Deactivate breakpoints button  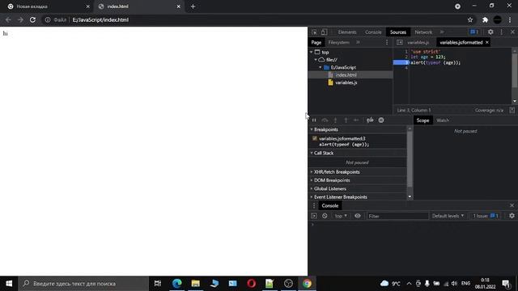click(x=370, y=120)
